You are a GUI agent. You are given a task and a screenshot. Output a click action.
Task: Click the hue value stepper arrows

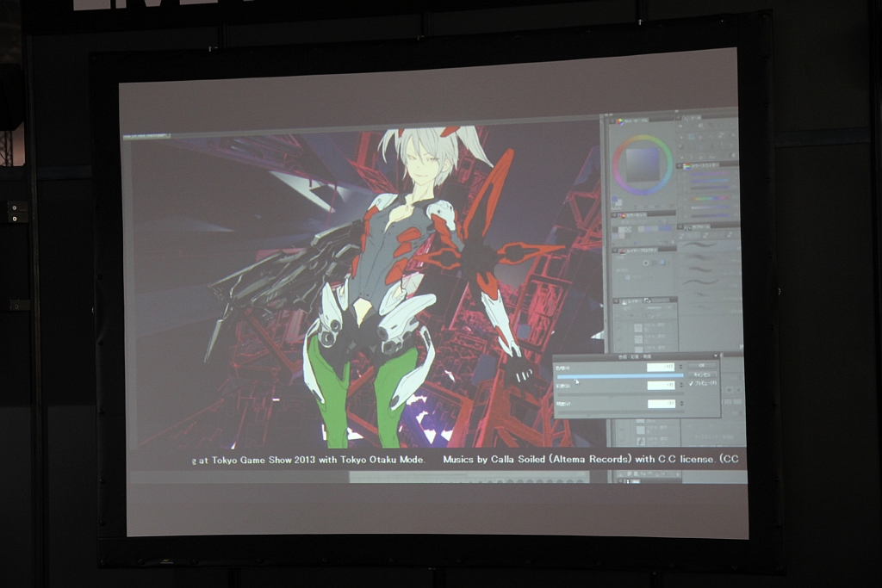click(x=680, y=367)
